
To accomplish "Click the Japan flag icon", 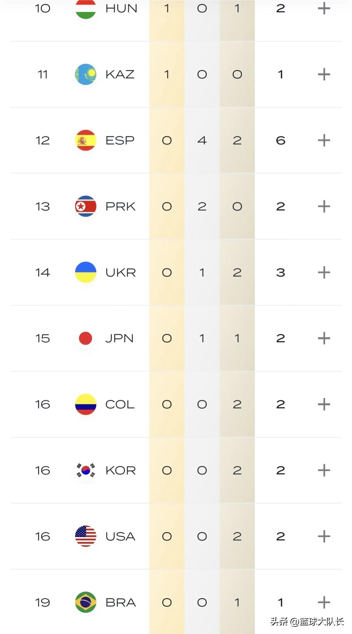I will click(86, 338).
